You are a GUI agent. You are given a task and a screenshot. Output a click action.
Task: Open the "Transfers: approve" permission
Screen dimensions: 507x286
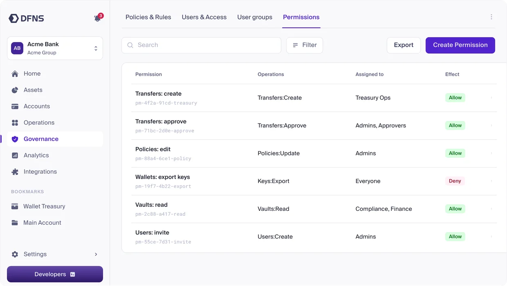click(161, 121)
